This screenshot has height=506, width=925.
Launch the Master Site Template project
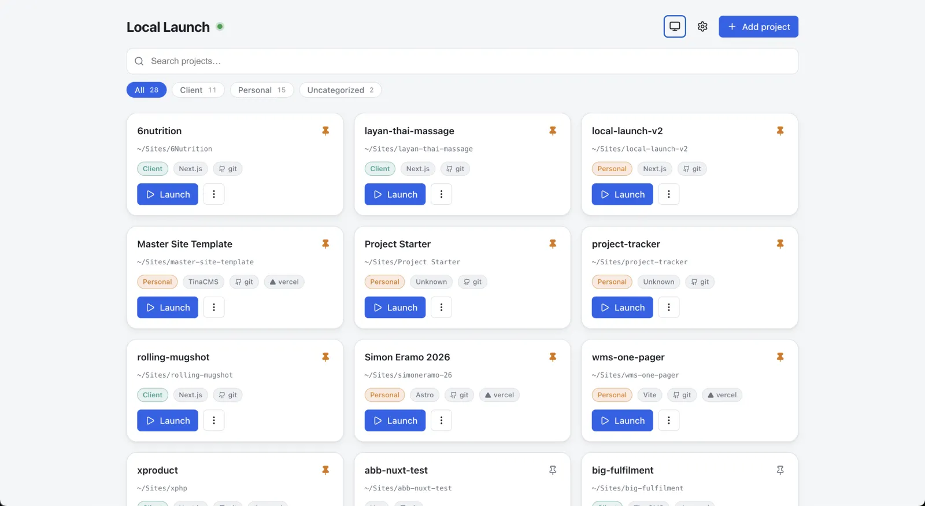[x=168, y=308]
